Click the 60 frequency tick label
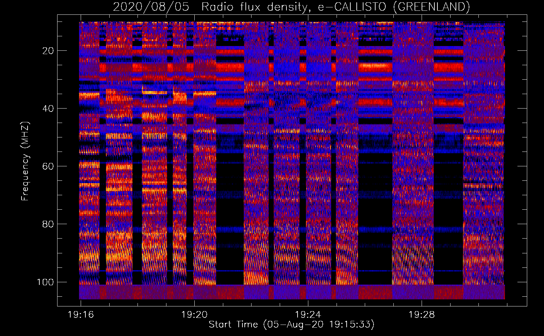 point(48,166)
